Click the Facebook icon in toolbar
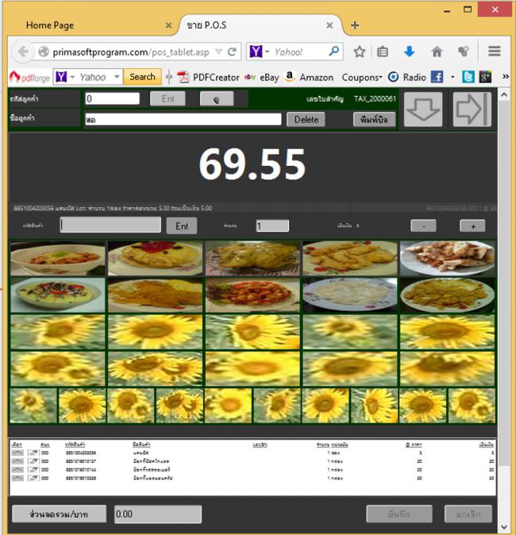Image resolution: width=516 pixels, height=535 pixels. tap(437, 77)
